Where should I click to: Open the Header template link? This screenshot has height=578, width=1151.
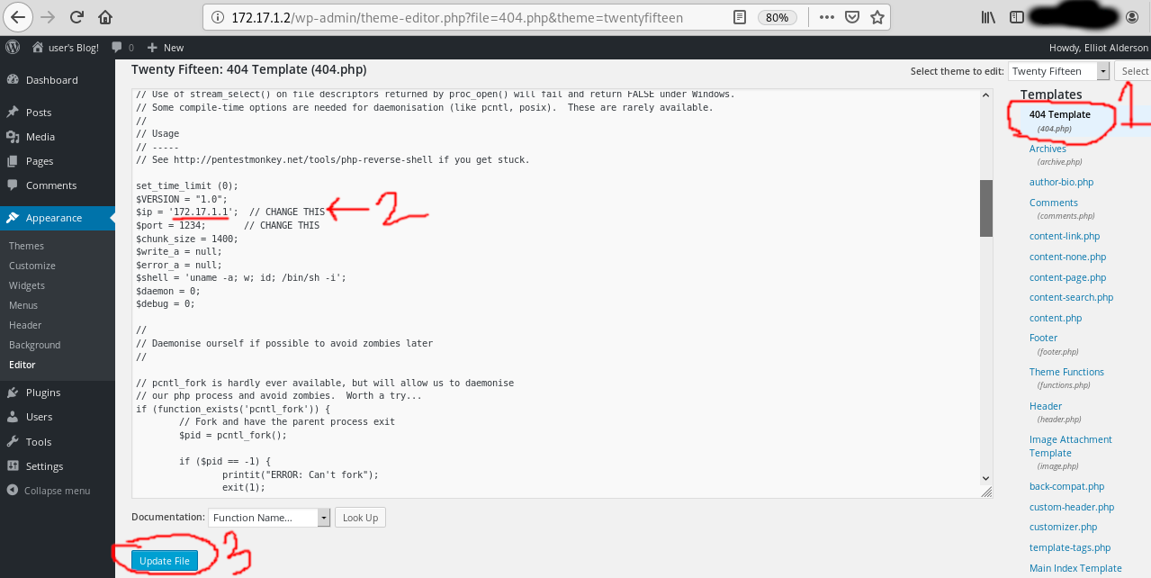[1046, 406]
